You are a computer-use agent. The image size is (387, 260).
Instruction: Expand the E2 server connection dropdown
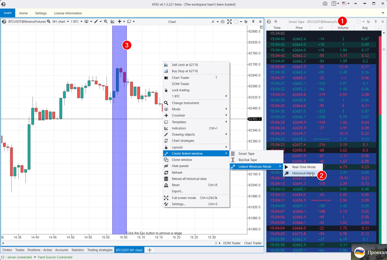click(x=35, y=257)
